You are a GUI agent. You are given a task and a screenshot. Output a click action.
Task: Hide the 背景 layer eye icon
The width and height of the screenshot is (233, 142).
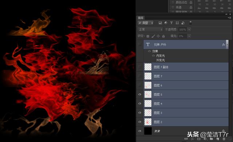[x=140, y=131]
